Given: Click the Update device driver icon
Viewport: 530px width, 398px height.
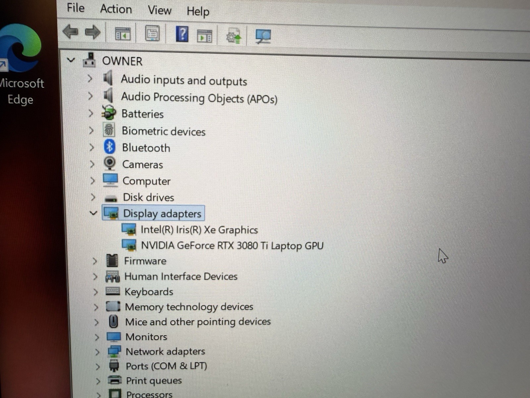Looking at the screenshot, I should [x=234, y=36].
